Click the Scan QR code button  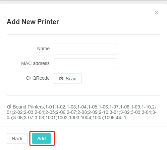pos(68,78)
